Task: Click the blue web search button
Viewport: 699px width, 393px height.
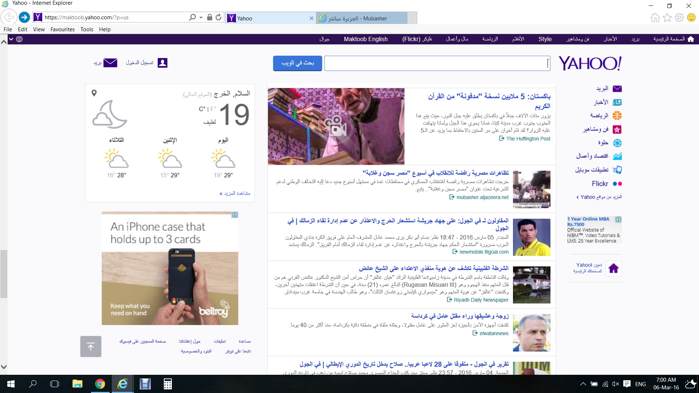Action: 297,63
